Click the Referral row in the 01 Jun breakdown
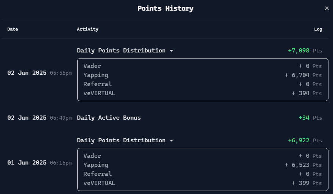Image resolution: width=333 pixels, height=194 pixels. [202, 174]
